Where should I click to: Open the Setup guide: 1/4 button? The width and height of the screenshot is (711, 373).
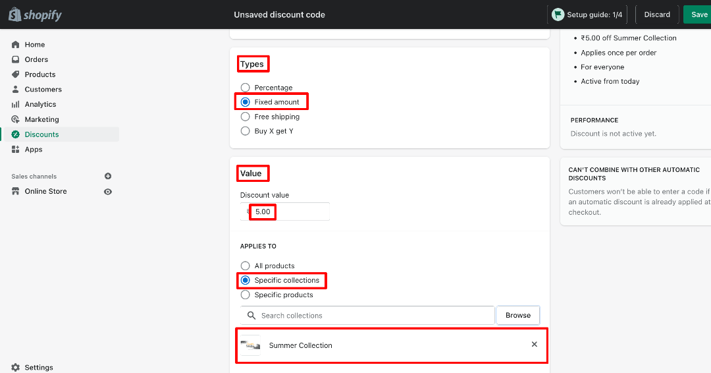pos(587,14)
